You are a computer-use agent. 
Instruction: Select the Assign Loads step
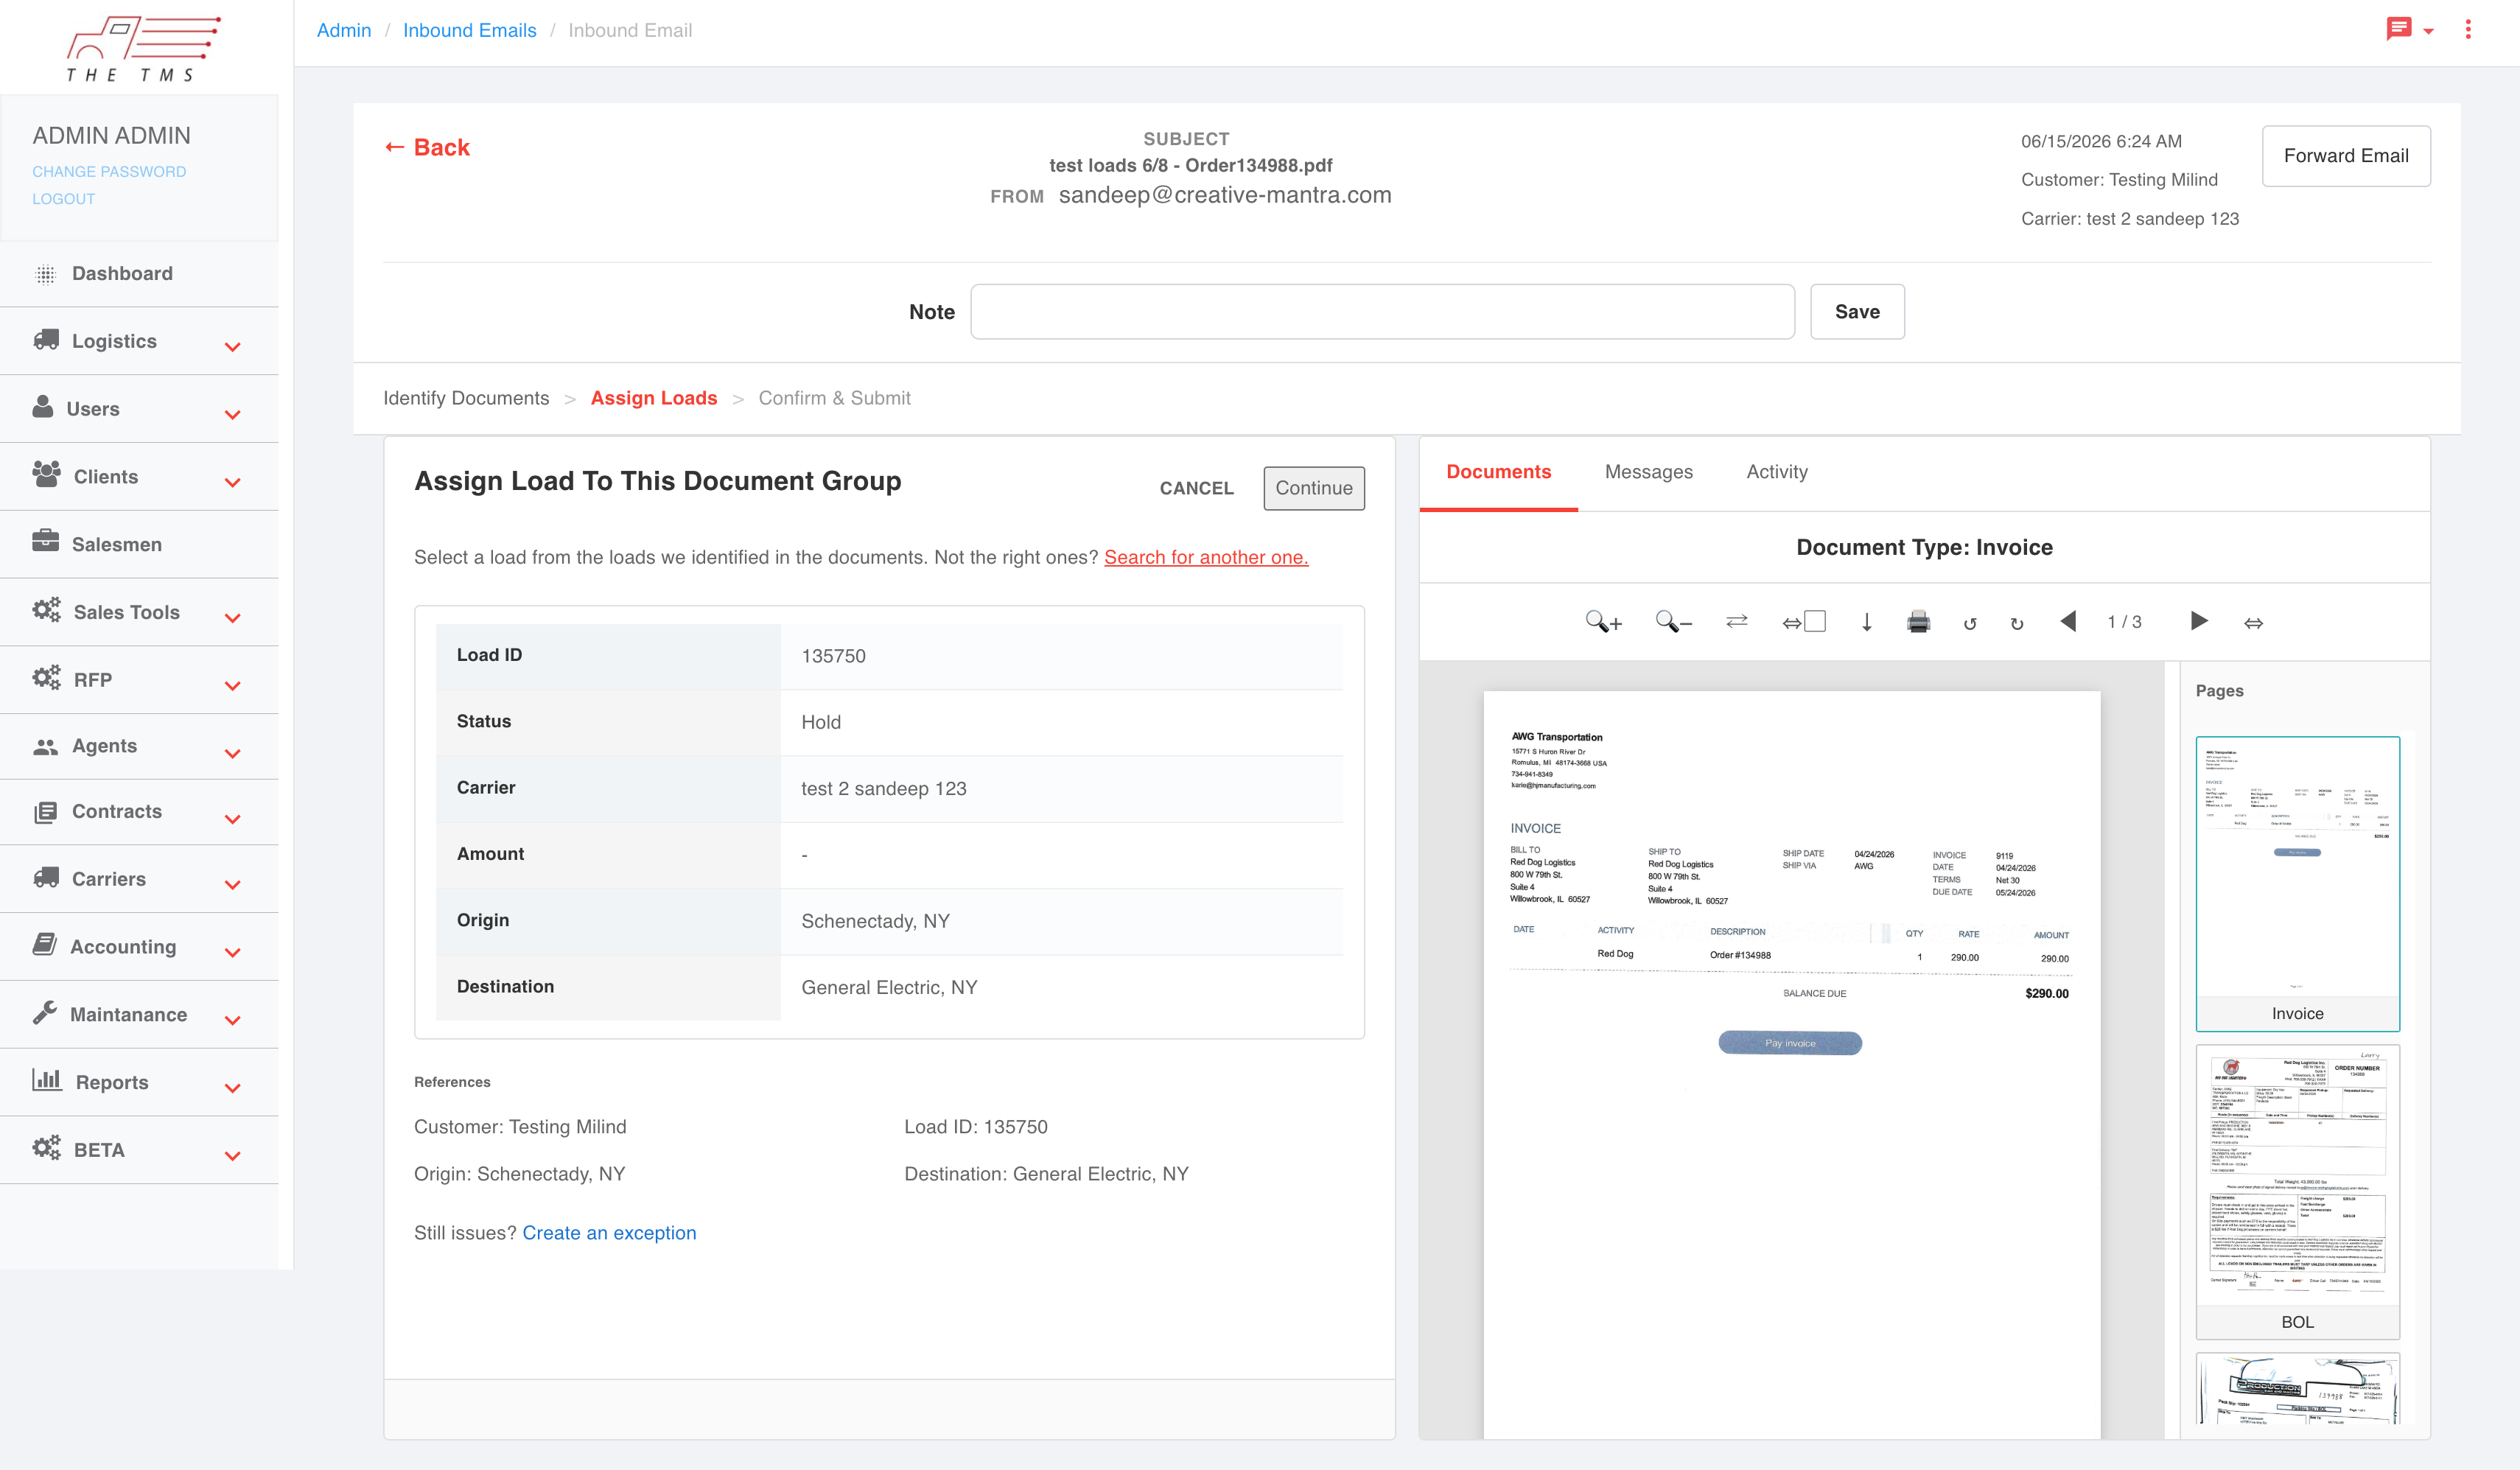[x=654, y=398]
